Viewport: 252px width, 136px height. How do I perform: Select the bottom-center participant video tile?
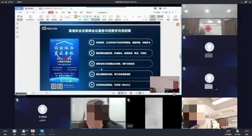(98, 113)
